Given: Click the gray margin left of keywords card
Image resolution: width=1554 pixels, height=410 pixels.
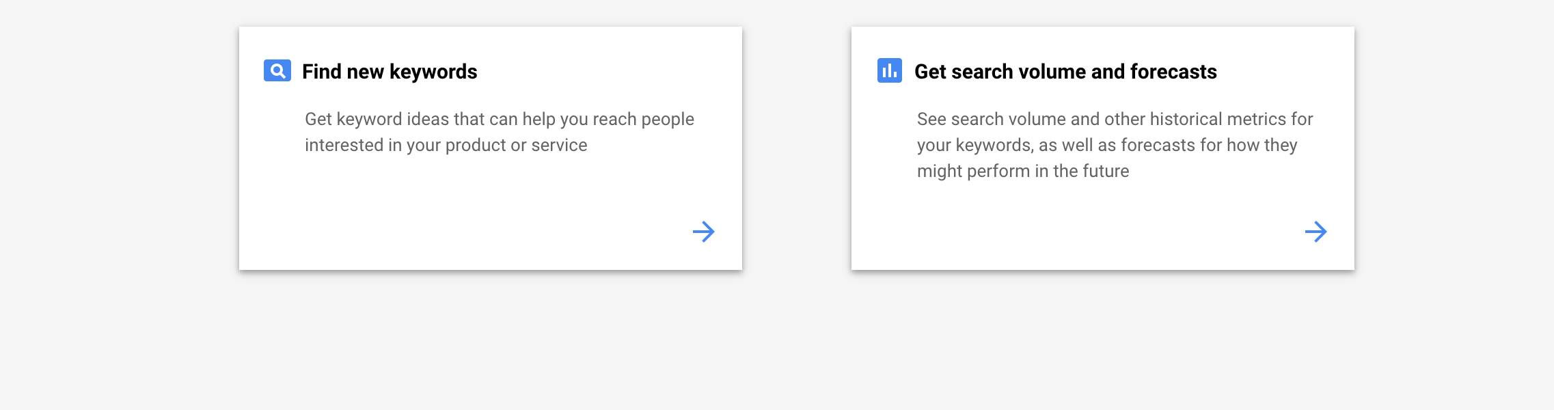Looking at the screenshot, I should tap(120, 148).
